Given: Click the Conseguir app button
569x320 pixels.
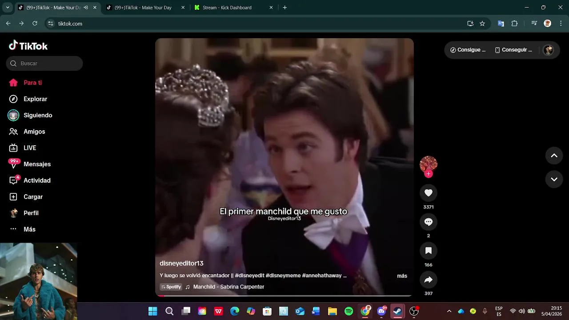Looking at the screenshot, I should click(x=513, y=50).
